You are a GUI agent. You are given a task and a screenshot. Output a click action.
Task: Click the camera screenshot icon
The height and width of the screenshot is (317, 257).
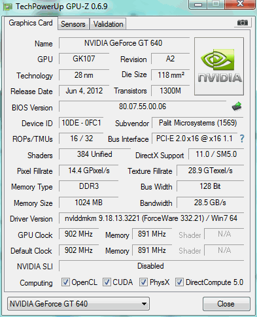click(243, 23)
